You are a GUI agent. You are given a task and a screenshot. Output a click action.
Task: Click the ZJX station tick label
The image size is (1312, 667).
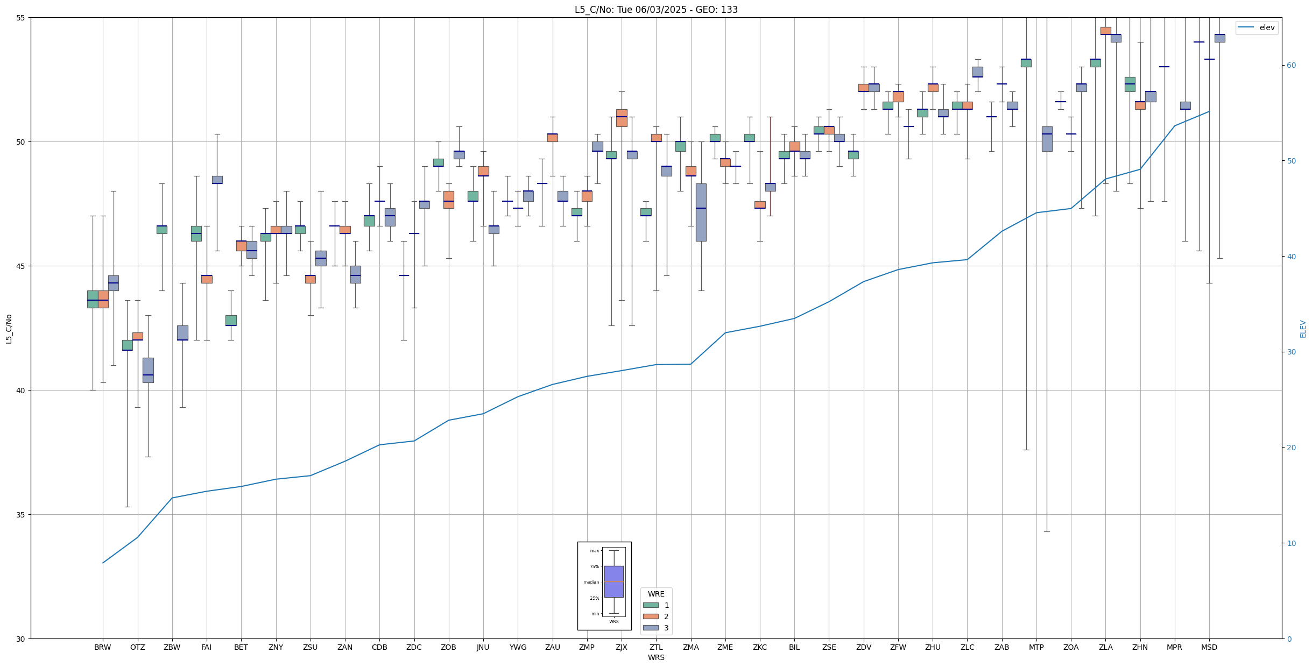coord(621,647)
